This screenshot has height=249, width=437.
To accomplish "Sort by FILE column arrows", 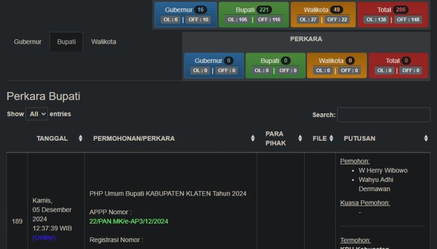I will tap(331, 138).
